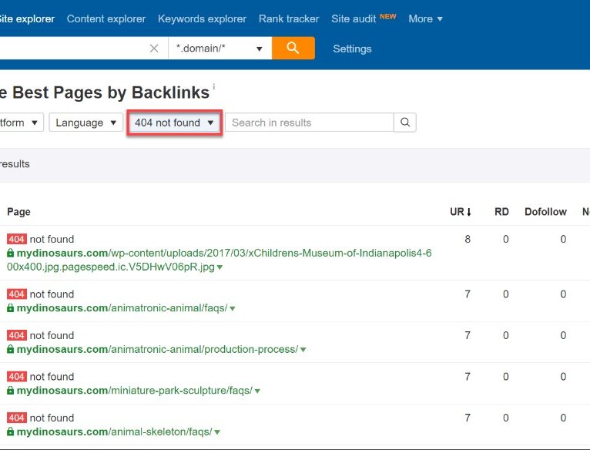Click the 404 badge for miniature-park-sculpture row

coord(17,377)
